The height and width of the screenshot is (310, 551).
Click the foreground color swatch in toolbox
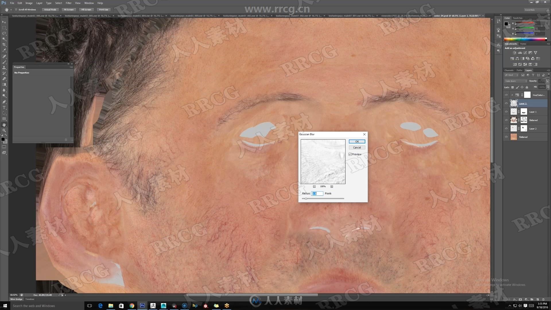coord(3,139)
